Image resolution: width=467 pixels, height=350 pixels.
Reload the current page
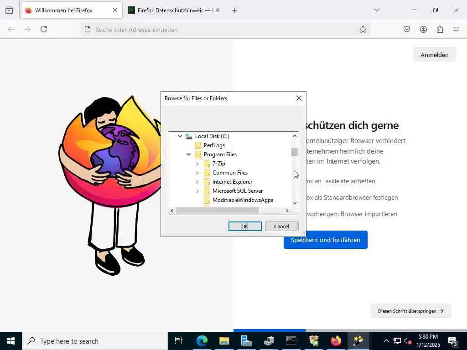click(x=44, y=29)
